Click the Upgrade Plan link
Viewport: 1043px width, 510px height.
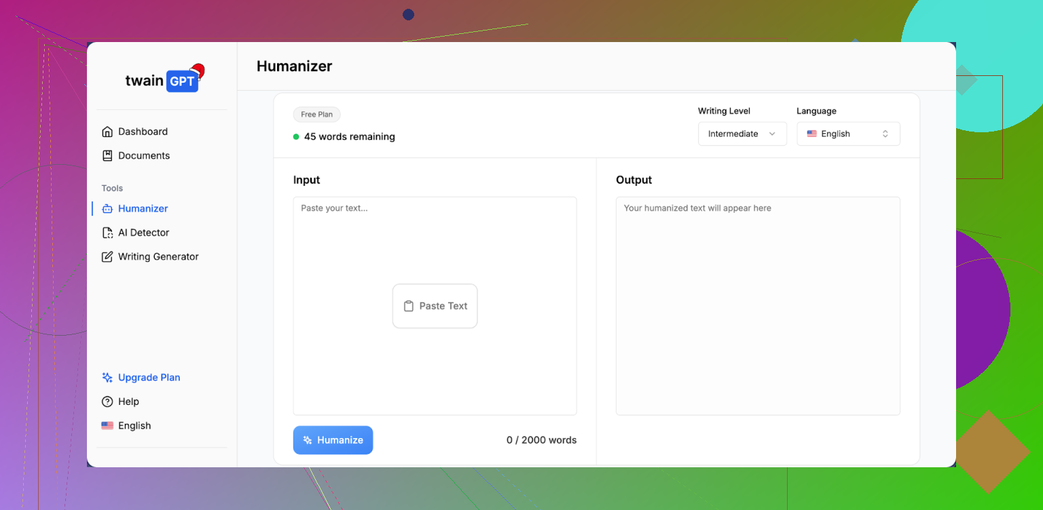(149, 378)
